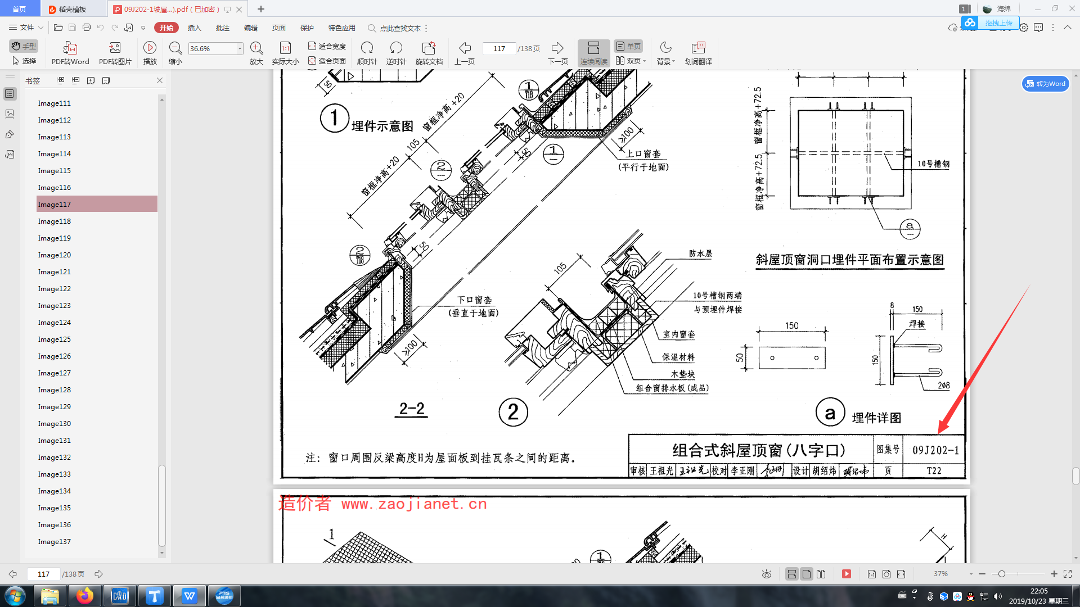
Task: Zoom in with 放大 magnifier
Action: [x=256, y=53]
